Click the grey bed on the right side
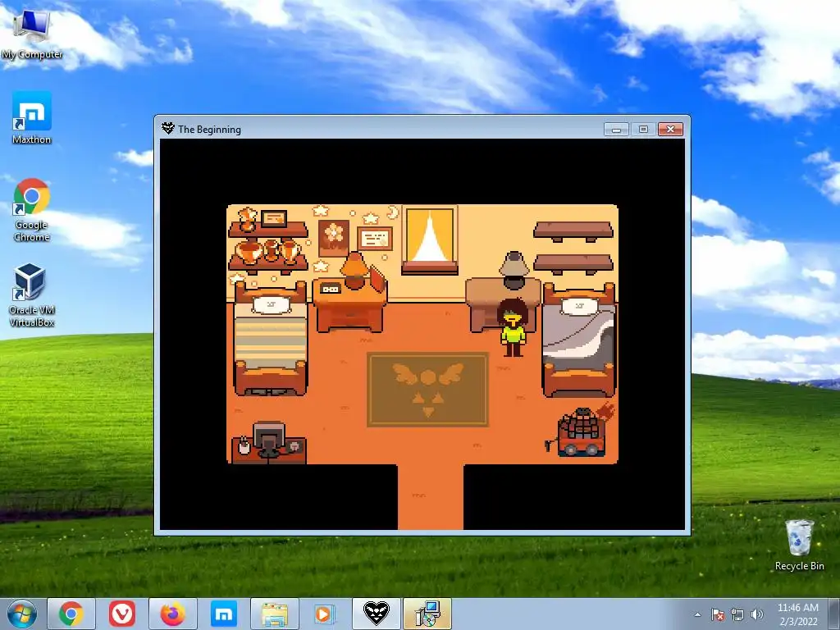840x630 pixels. click(579, 340)
